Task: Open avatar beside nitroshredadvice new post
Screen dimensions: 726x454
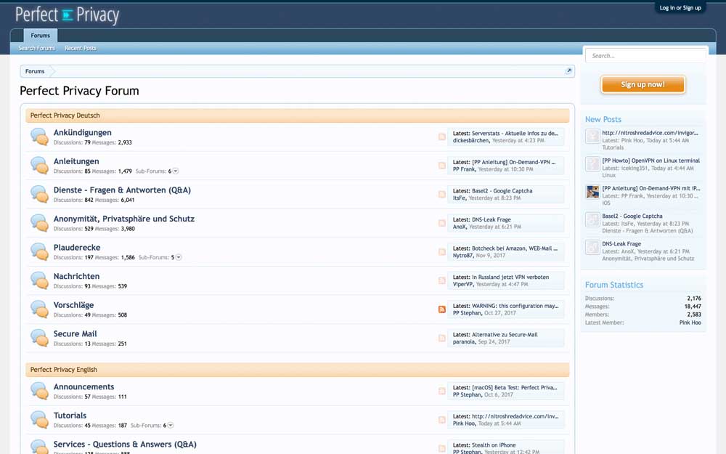Action: [x=592, y=136]
